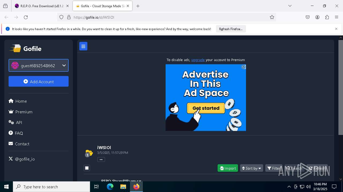Open the Extensions puzzle icon
The width and height of the screenshot is (343, 192).
[x=327, y=17]
